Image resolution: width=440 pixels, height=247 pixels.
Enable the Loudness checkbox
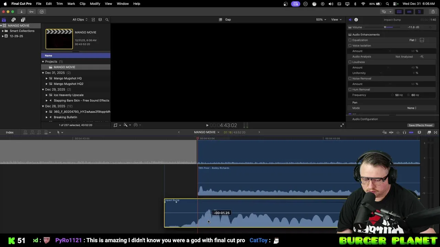(350, 62)
